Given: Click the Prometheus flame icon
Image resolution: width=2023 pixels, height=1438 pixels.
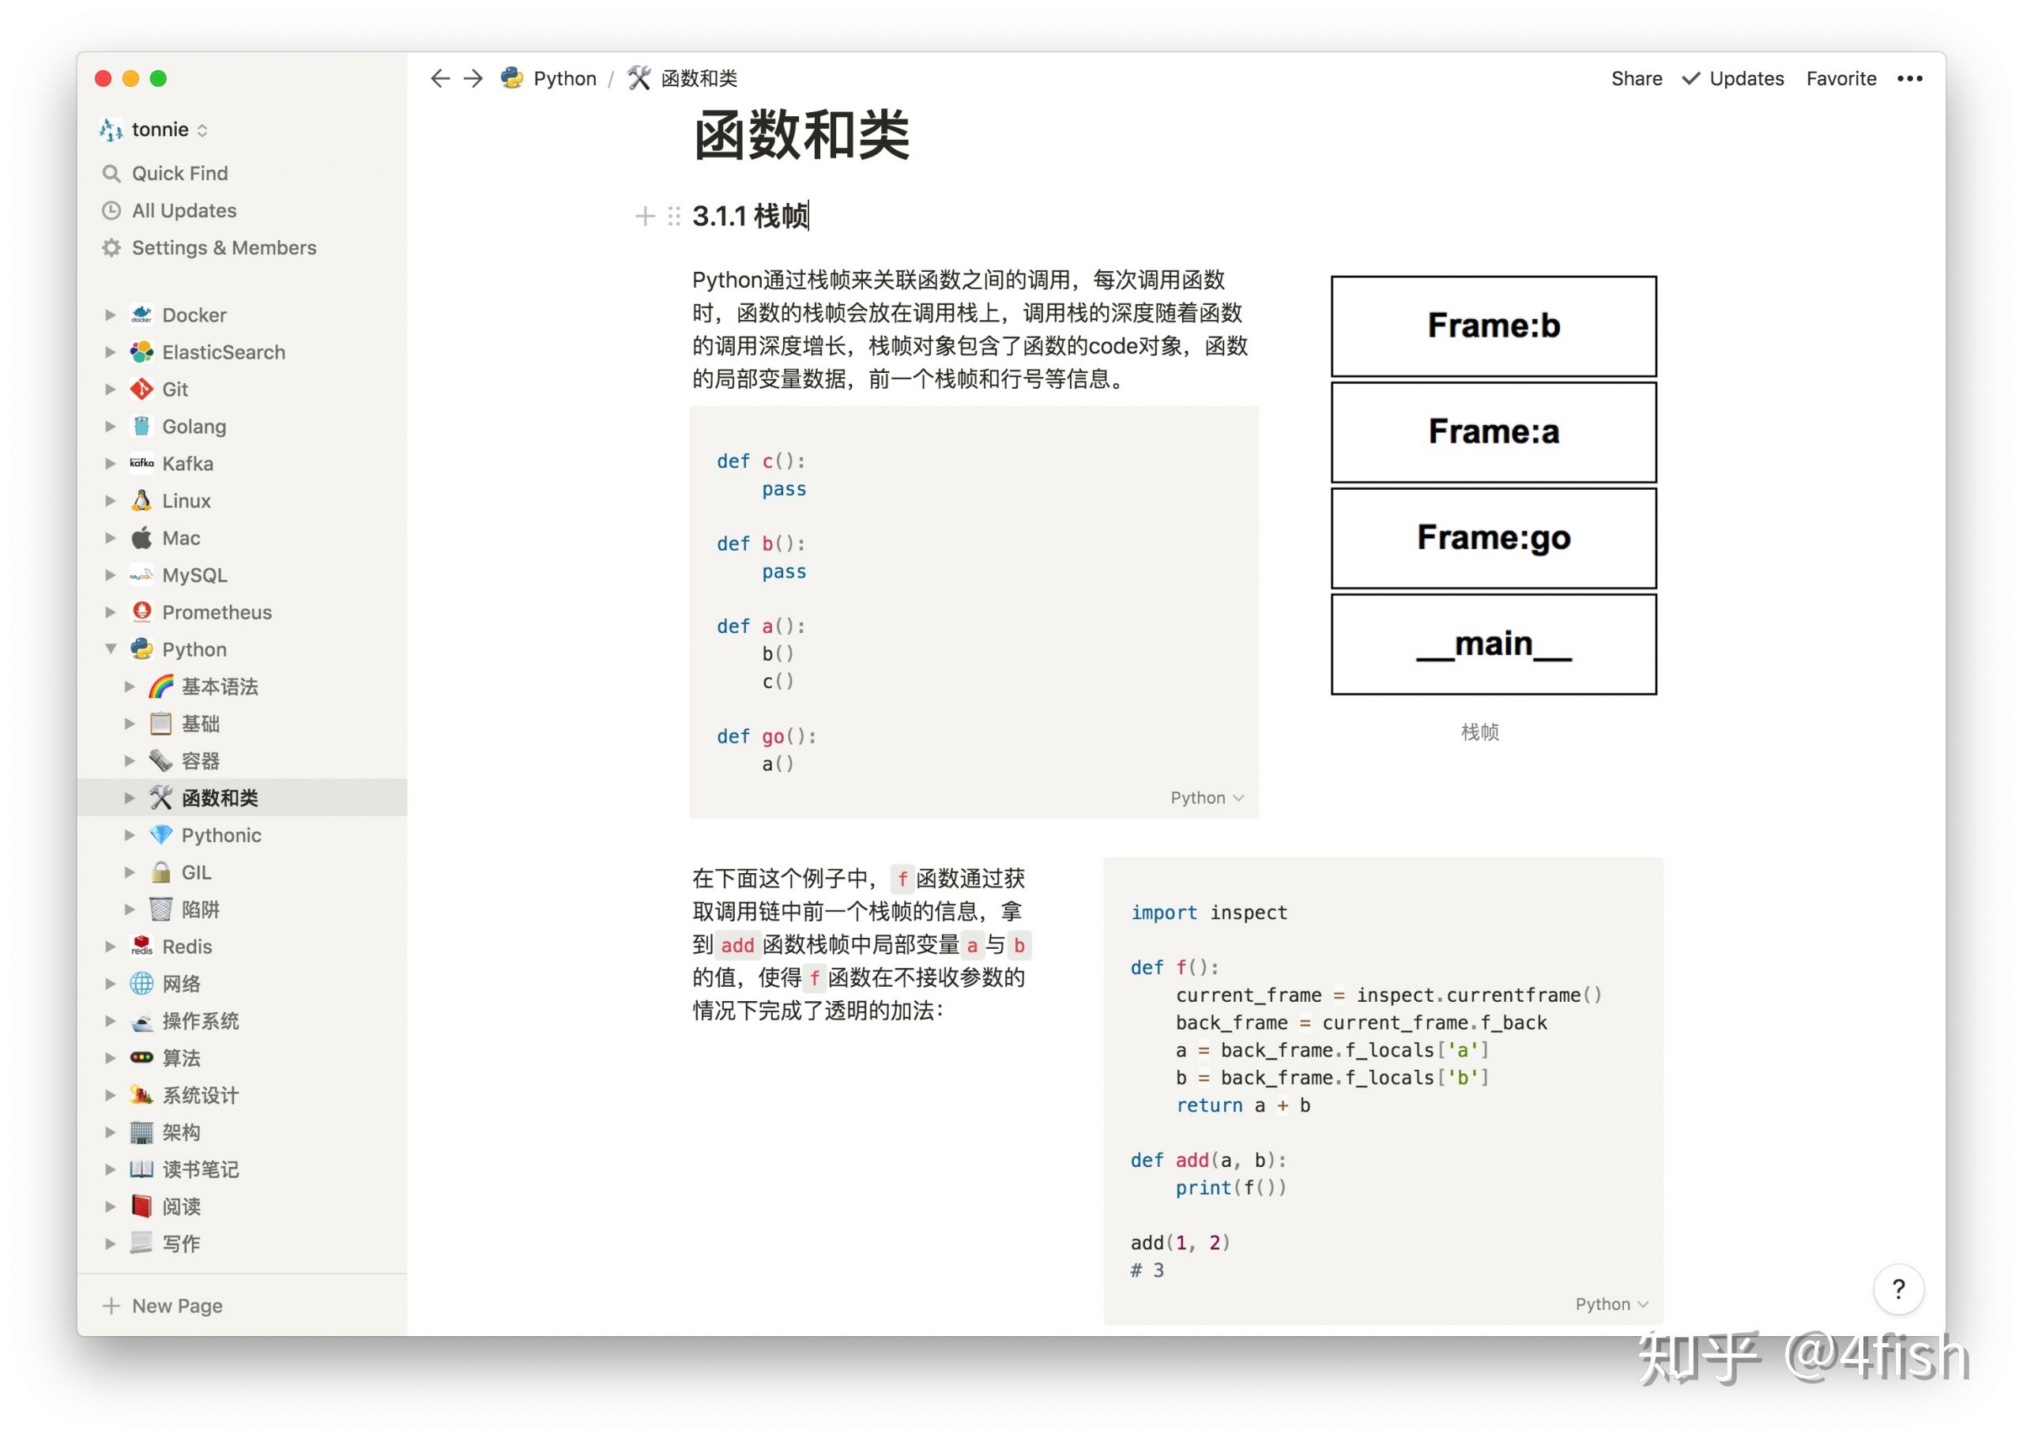Looking at the screenshot, I should [141, 613].
